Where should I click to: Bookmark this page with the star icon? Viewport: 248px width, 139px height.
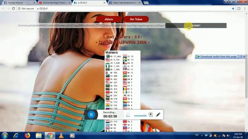pyautogui.click(x=233, y=8)
